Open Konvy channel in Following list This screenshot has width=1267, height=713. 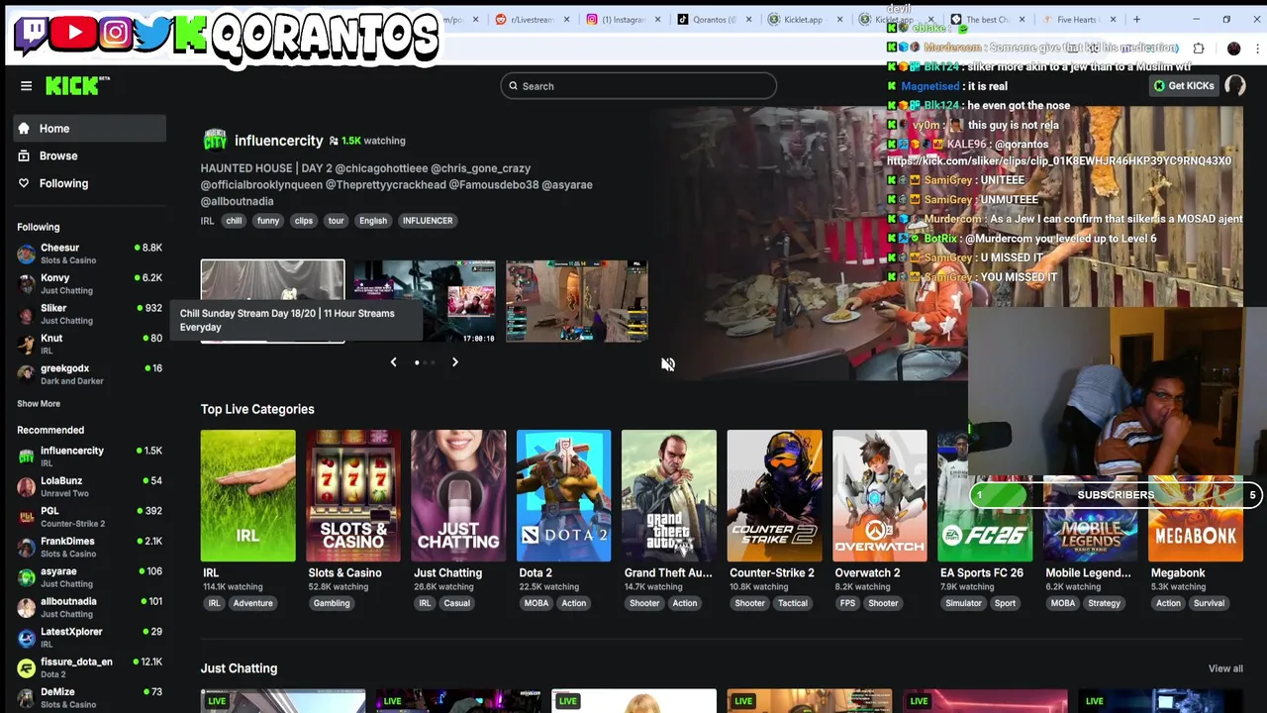[90, 284]
